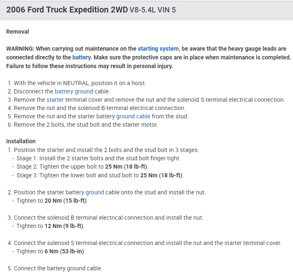Click the "Installation" section heading
Screen dimensions: 293x277
pyautogui.click(x=21, y=141)
